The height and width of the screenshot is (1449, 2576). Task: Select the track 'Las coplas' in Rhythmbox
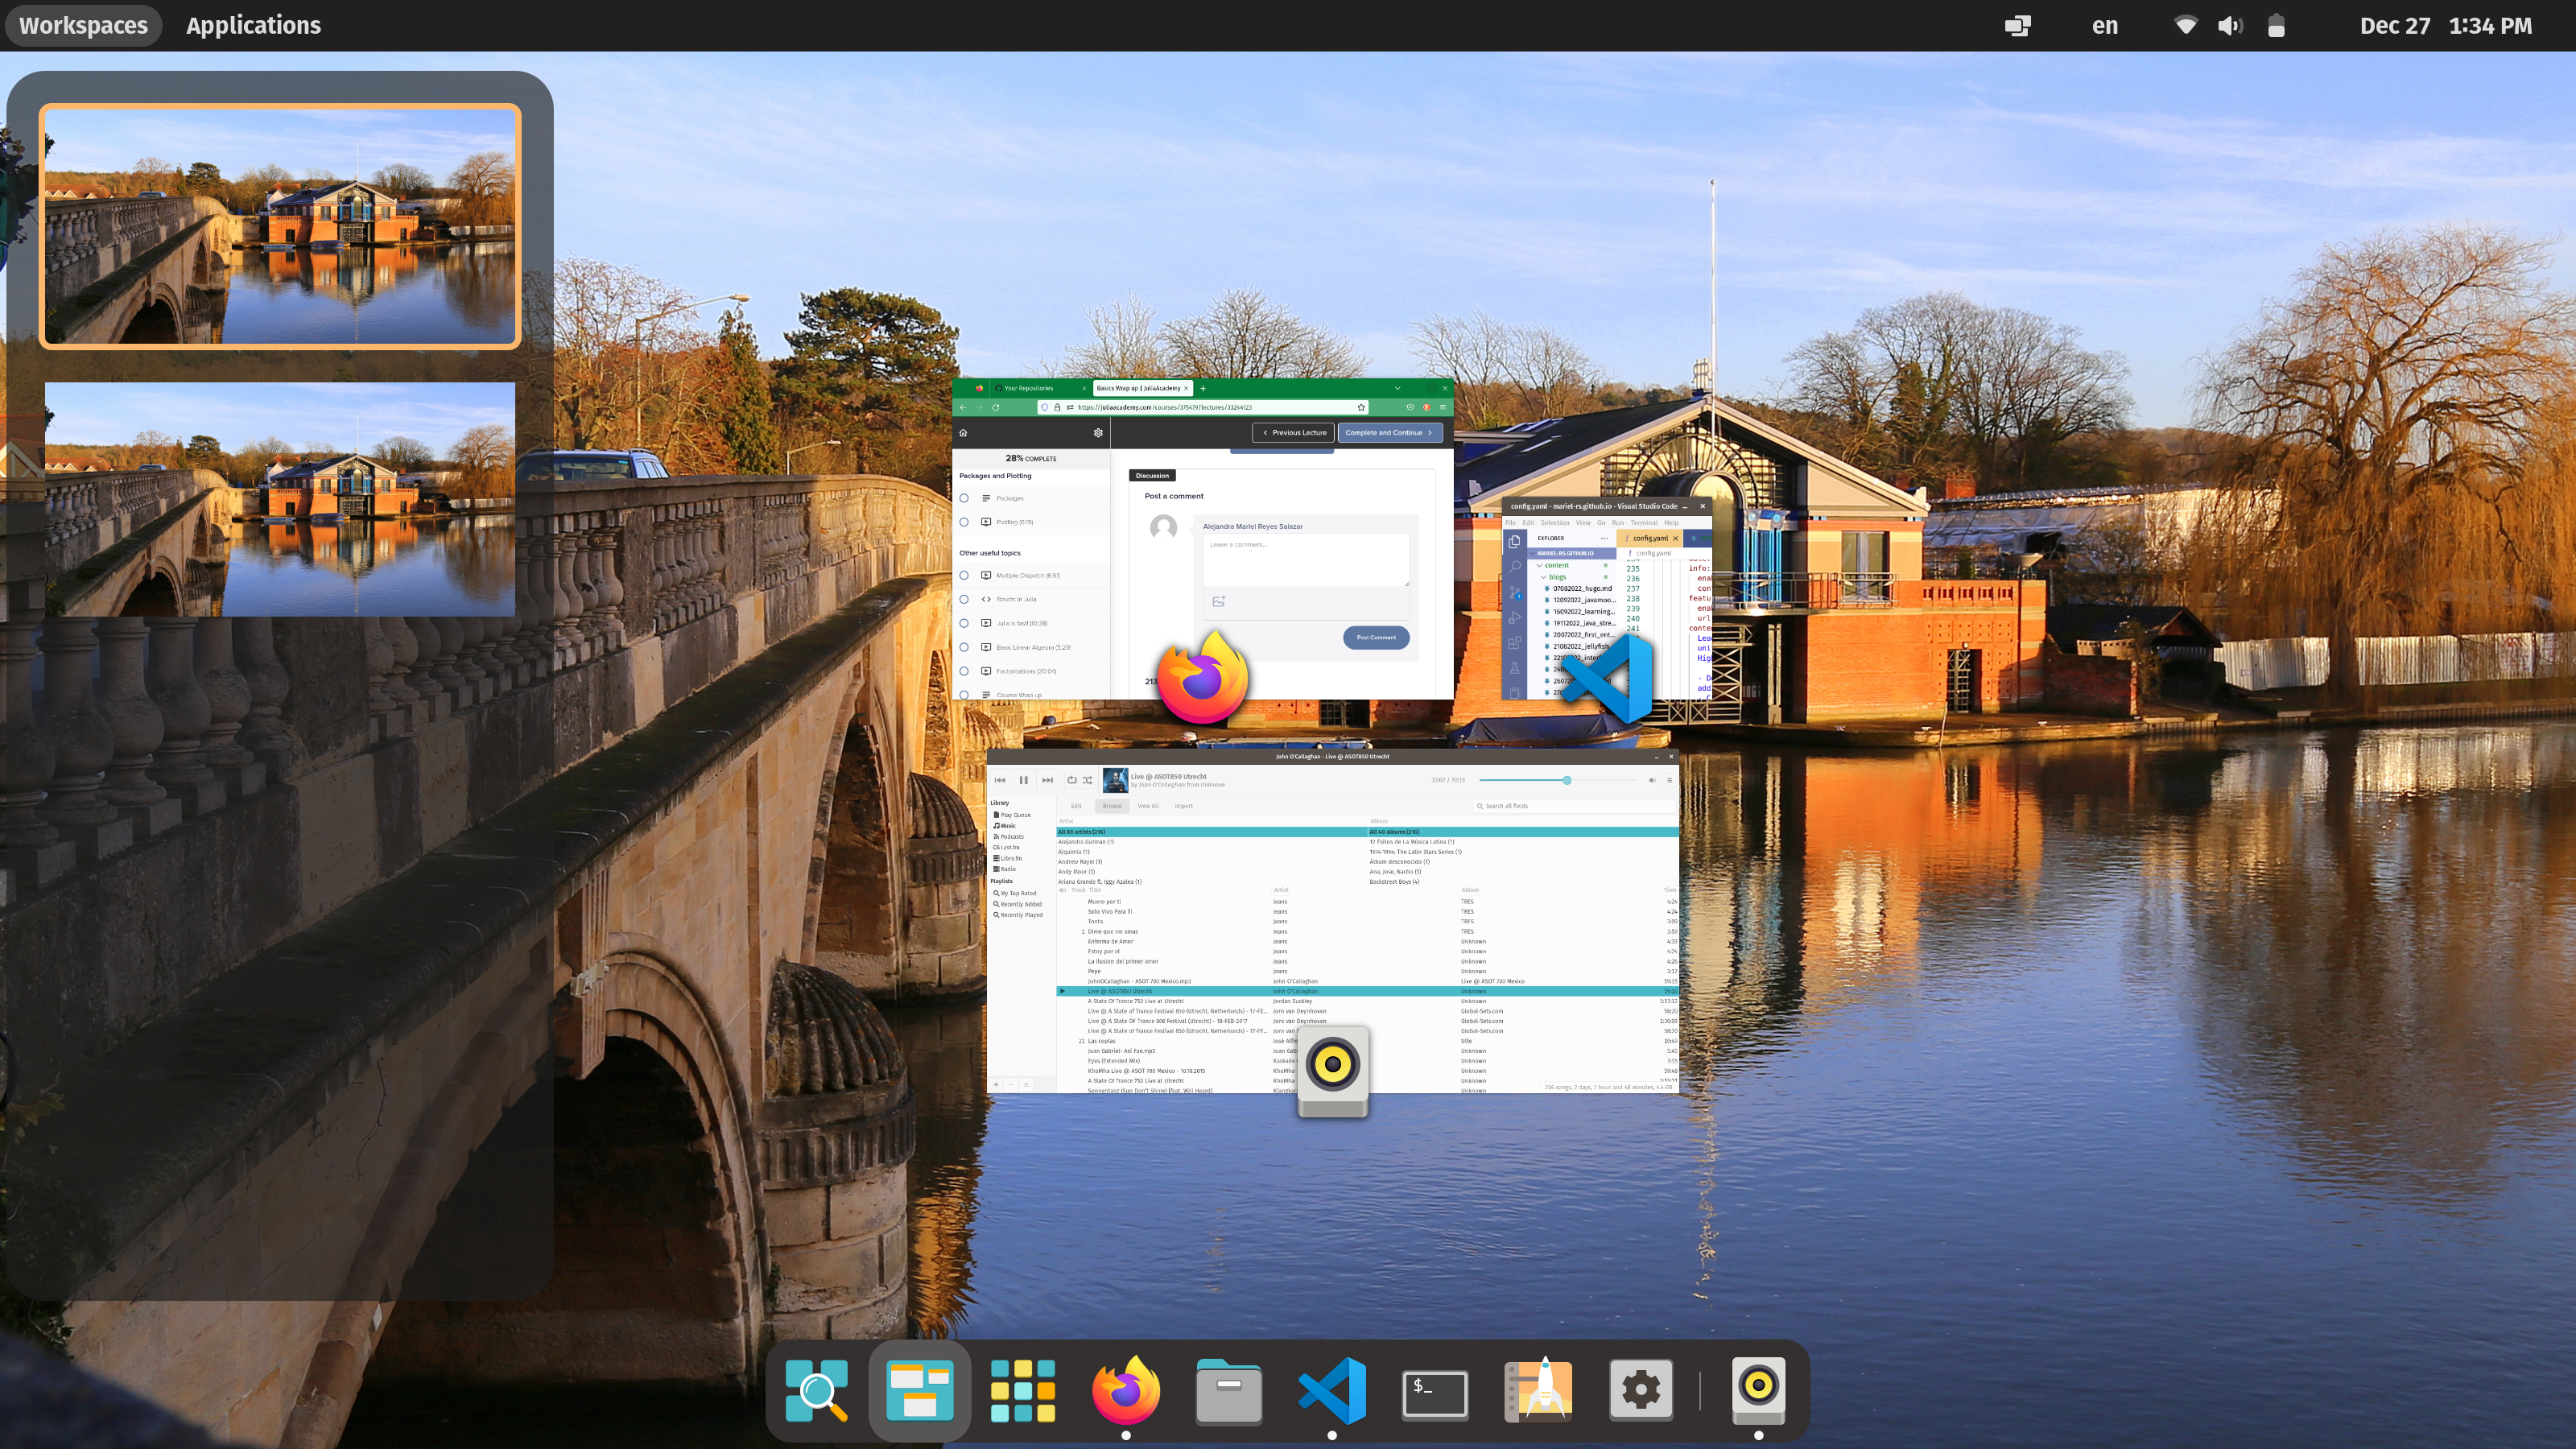[x=1102, y=1041]
